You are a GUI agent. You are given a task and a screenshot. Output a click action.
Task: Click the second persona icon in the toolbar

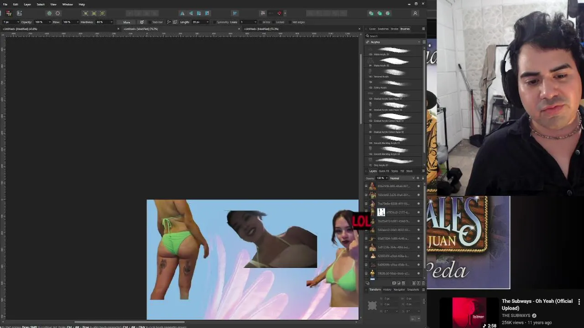coord(19,13)
